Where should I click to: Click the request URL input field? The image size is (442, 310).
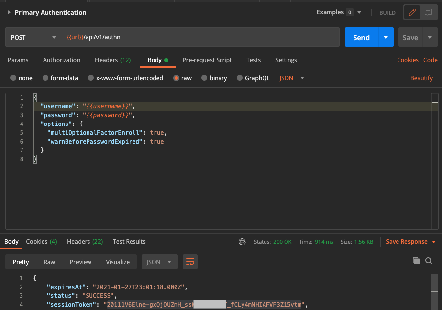coord(200,37)
